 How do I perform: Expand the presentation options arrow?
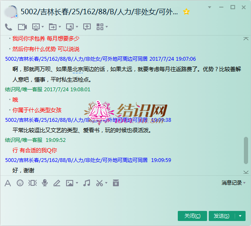43,27
